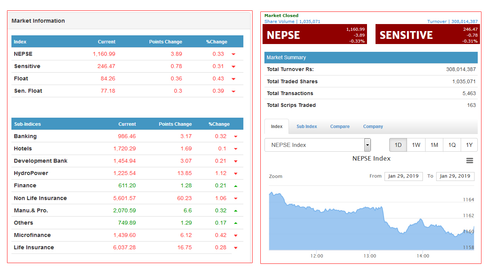Click HydroPower down arrow indicator

click(236, 174)
